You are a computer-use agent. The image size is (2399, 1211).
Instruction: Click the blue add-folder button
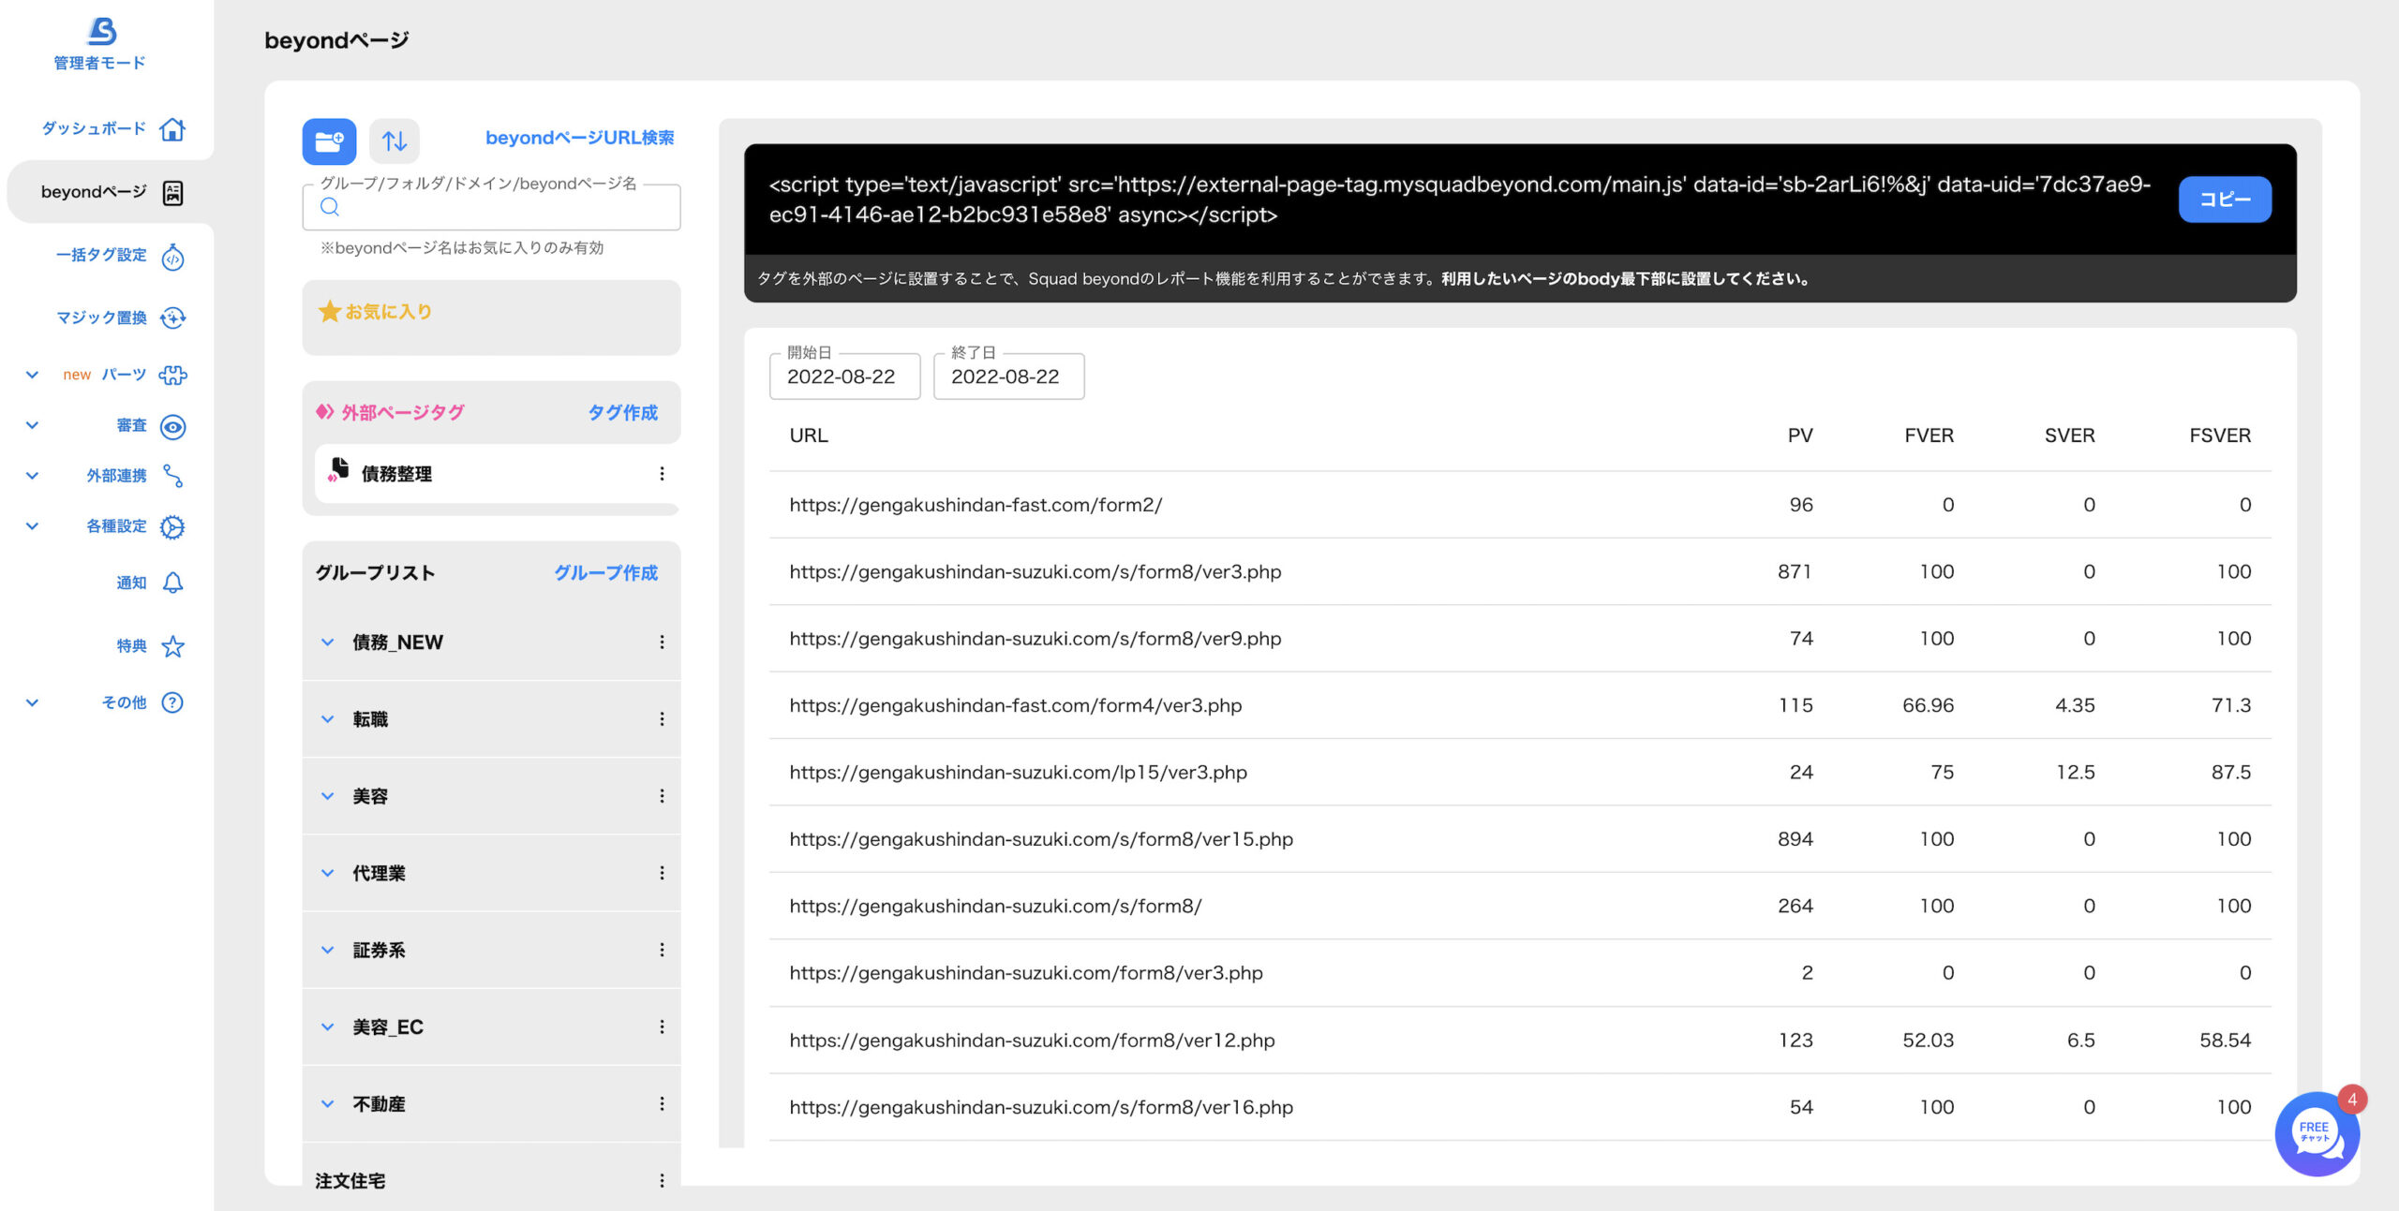click(329, 141)
